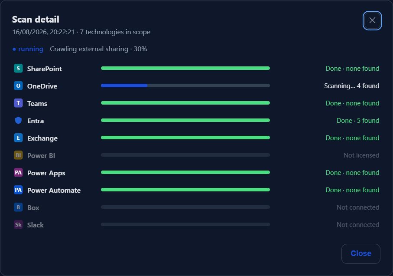This screenshot has width=393, height=276.
Task: Click 'Done · none found' on Teams row
Action: (x=352, y=103)
